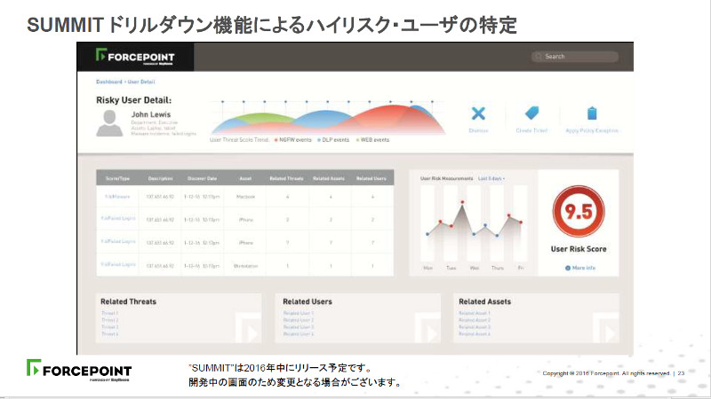
Task: Open Related User 4 link
Action: click(299, 334)
